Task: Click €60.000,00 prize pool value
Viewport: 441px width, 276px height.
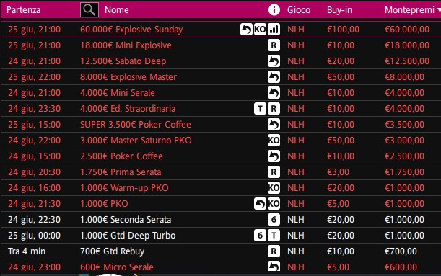Action: point(407,30)
